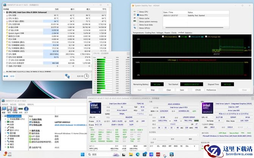Open the 监控(M) menu in HWiNFO

pyautogui.click(x=22, y=104)
